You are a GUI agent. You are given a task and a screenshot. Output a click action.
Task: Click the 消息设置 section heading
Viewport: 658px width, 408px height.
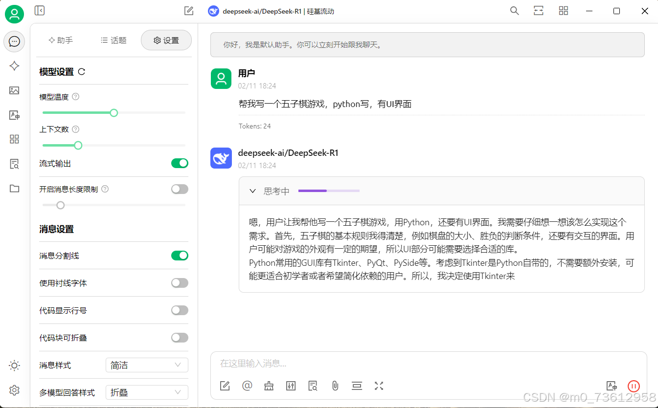point(56,229)
